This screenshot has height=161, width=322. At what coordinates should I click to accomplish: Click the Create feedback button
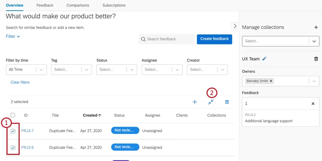[214, 39]
